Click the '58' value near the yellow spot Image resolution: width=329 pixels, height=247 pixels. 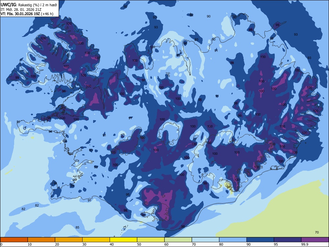pyautogui.click(x=229, y=187)
